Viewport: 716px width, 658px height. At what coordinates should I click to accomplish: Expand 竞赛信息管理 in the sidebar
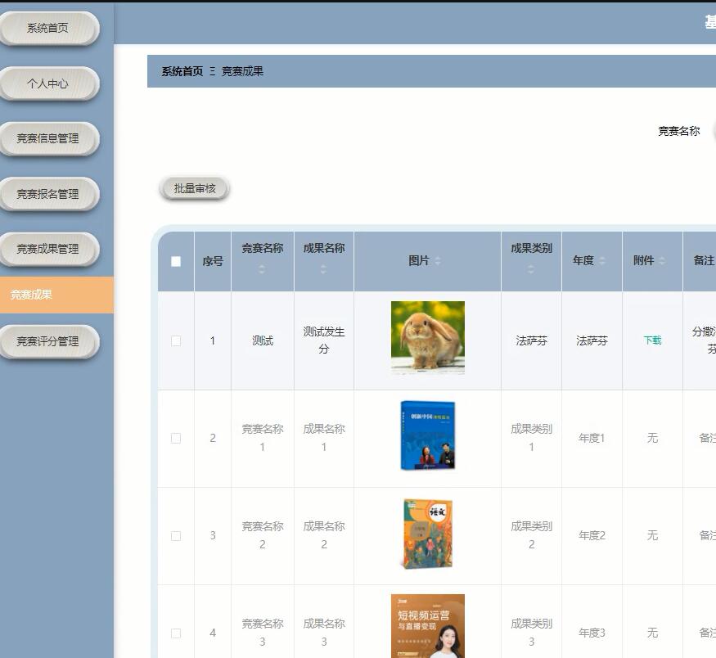click(47, 139)
